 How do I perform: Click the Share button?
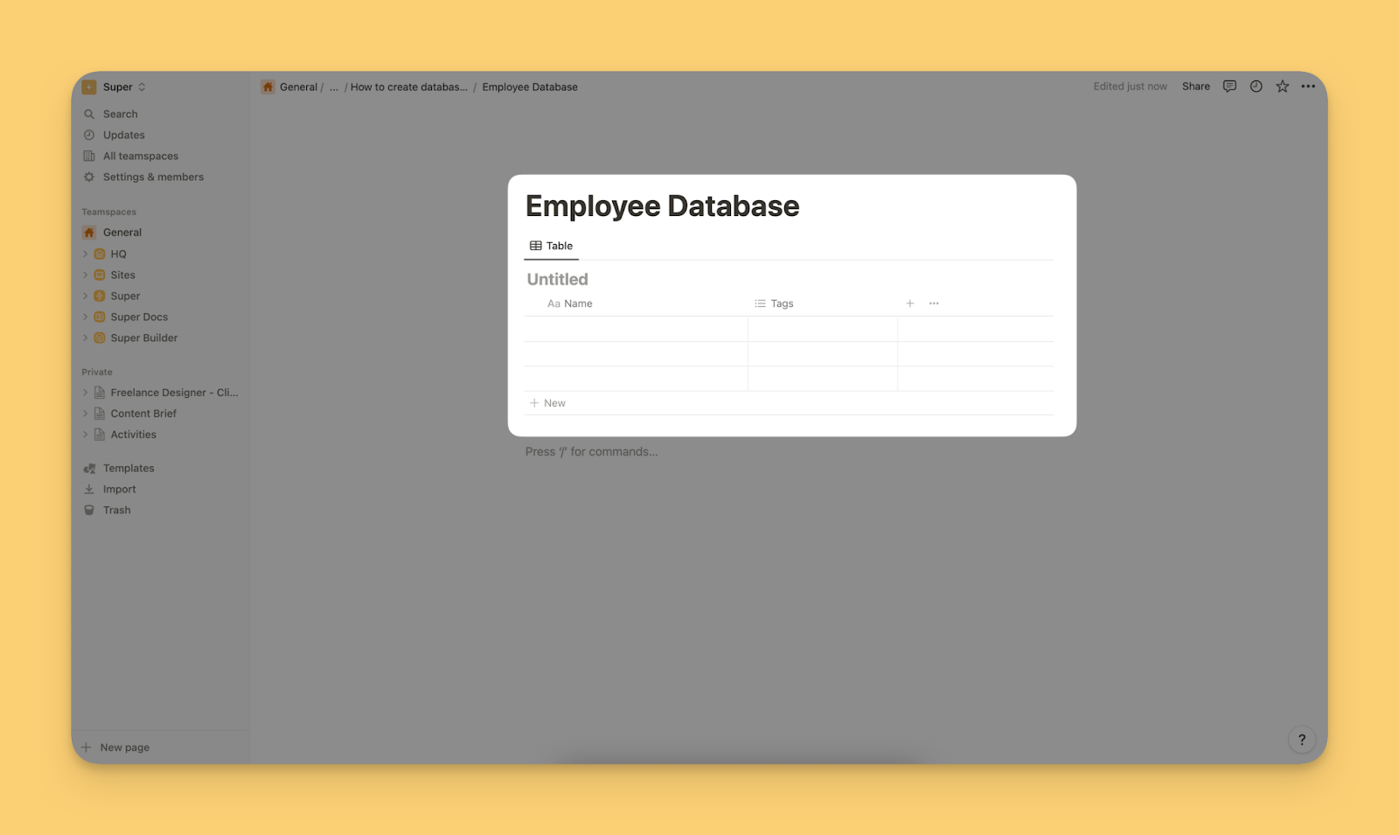[1196, 87]
